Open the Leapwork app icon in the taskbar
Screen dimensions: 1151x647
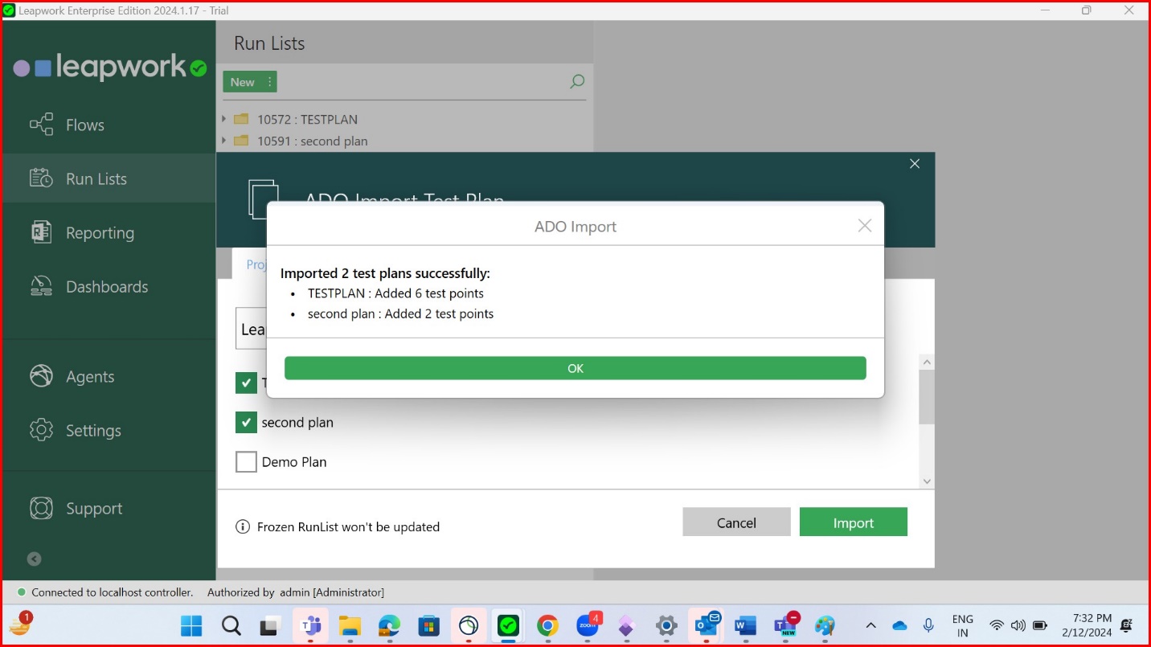[x=508, y=625]
